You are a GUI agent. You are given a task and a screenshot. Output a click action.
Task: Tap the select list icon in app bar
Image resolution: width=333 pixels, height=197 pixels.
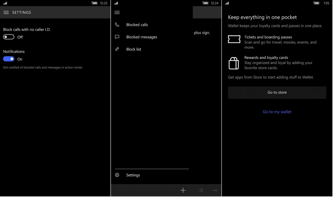201,190
